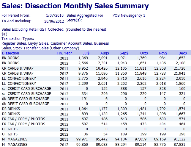Click Aug value 6 for DEBIT CARD SURCHARGE
The width and height of the screenshot is (191, 147).
point(106,99)
